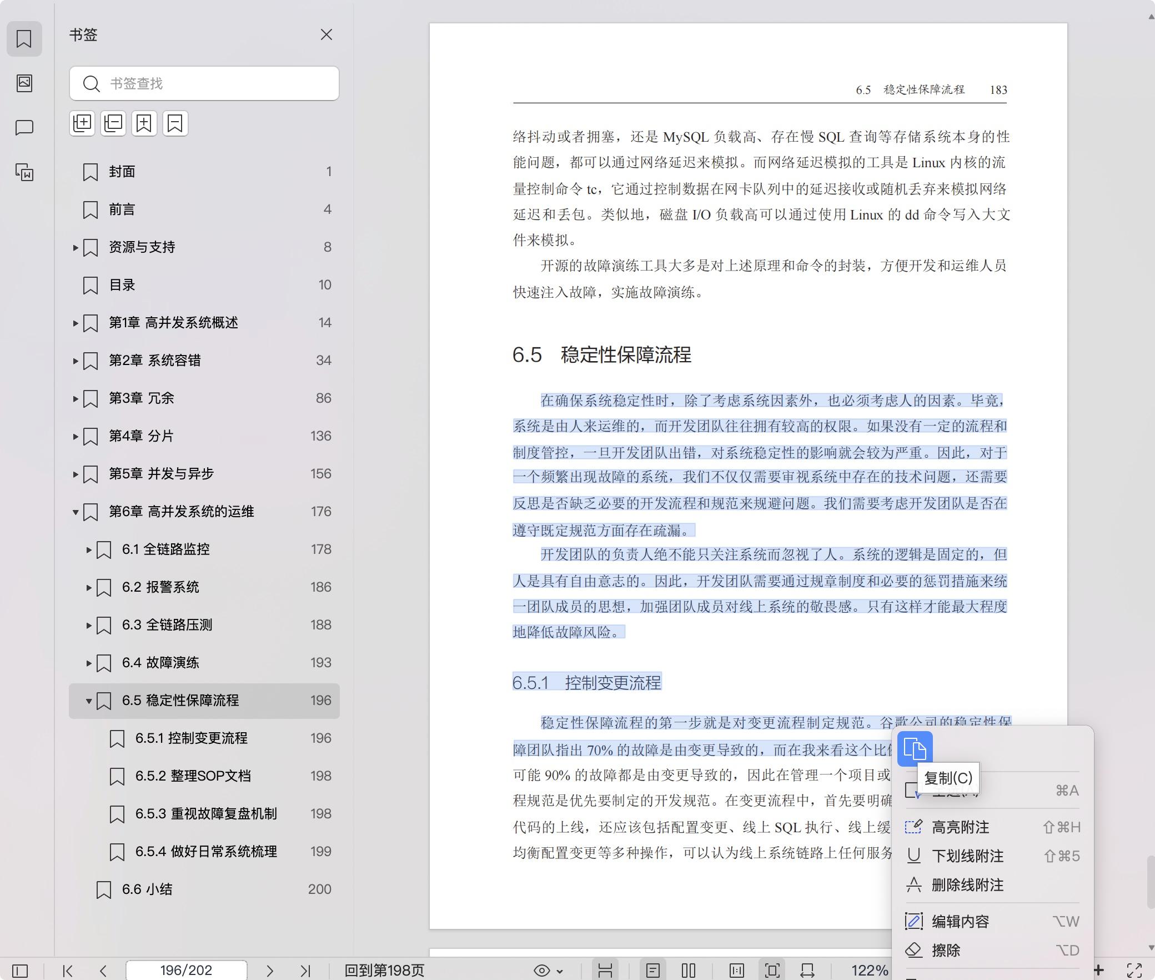
Task: Expand the 第1章 高并发系统概述 bookmark
Action: 76,323
